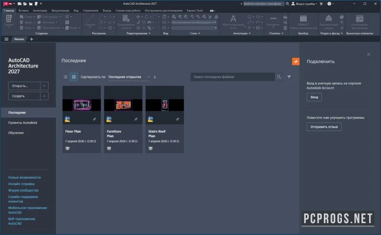
Task: Click the title bar keyword search field
Action: point(264,4)
